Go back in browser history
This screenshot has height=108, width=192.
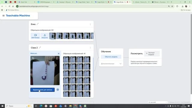coord(2,6)
